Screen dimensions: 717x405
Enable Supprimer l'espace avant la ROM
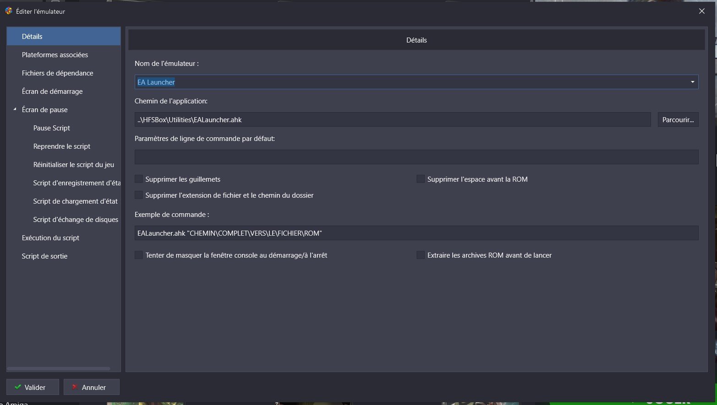420,179
